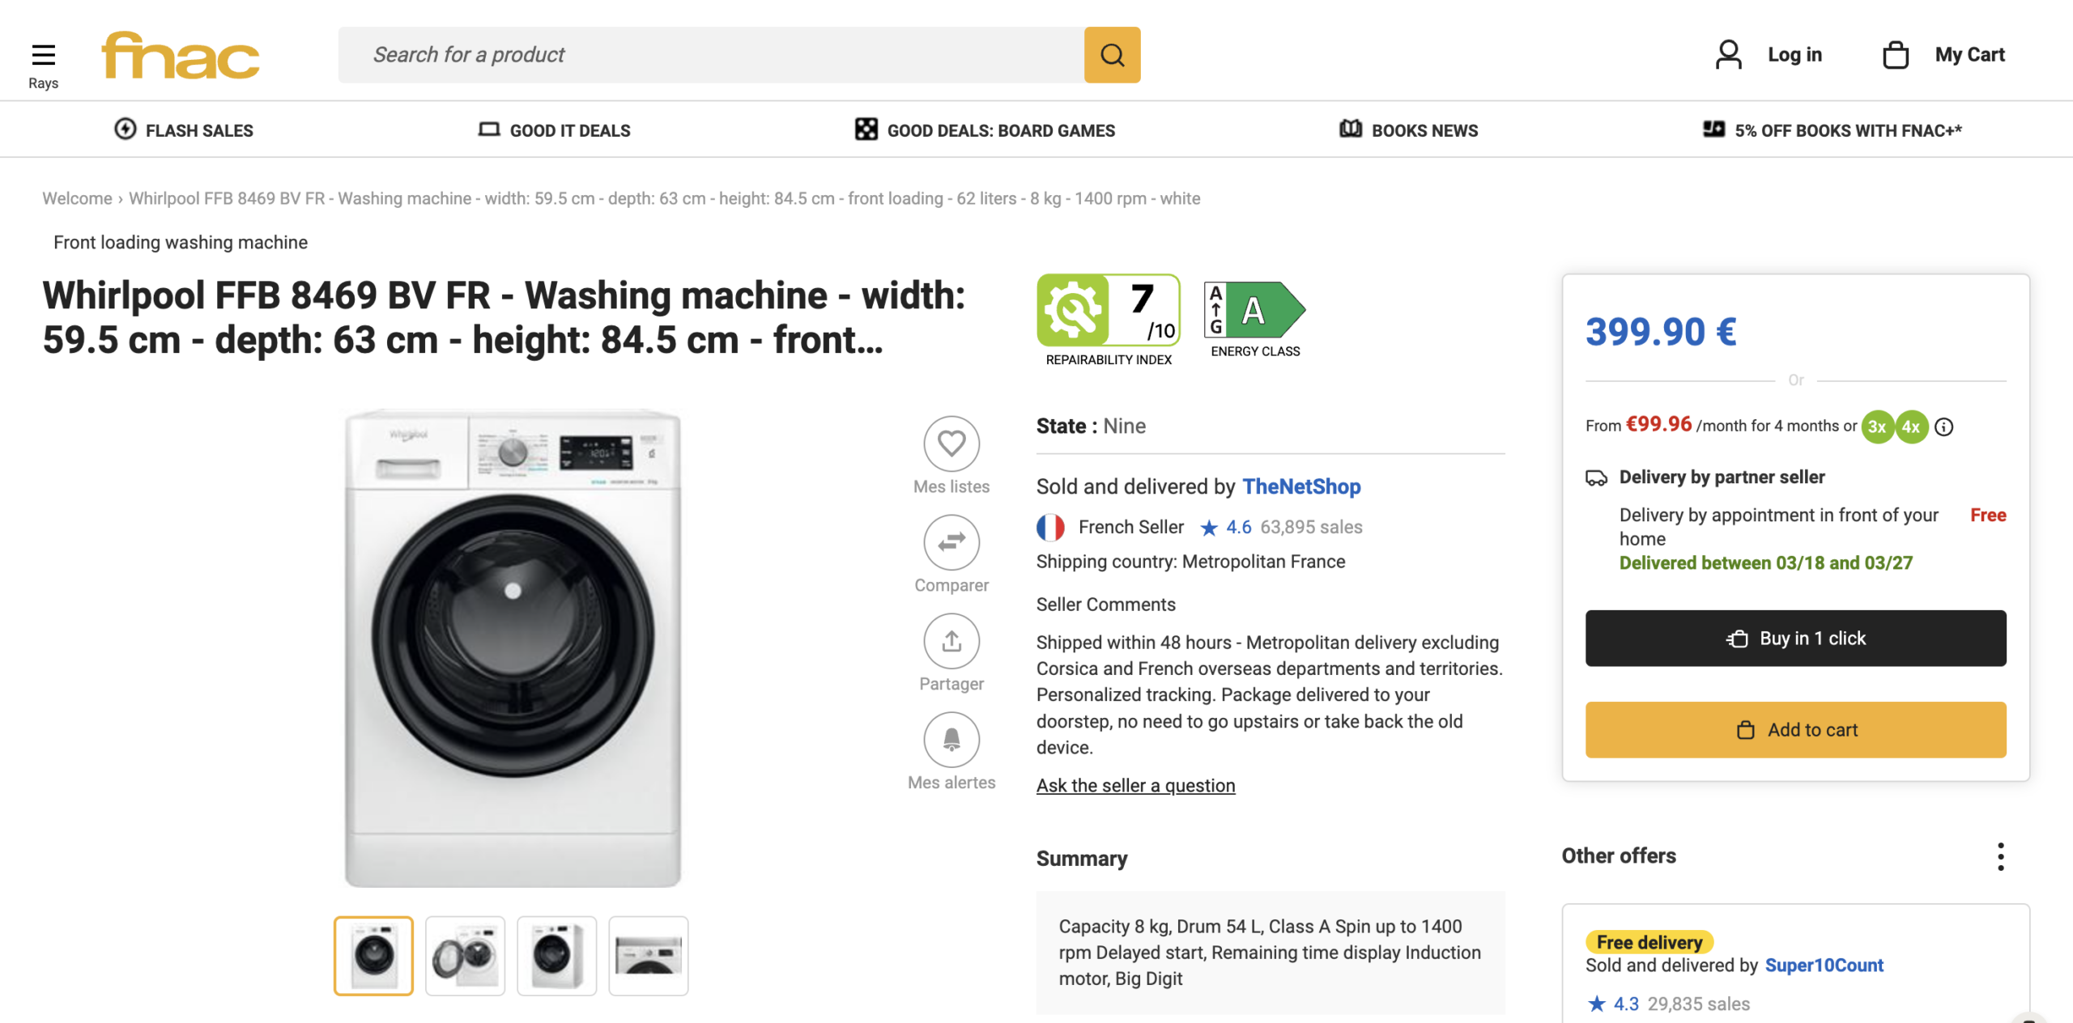This screenshot has width=2073, height=1023.
Task: Open Welcome from the breadcrumb trail
Action: [76, 197]
